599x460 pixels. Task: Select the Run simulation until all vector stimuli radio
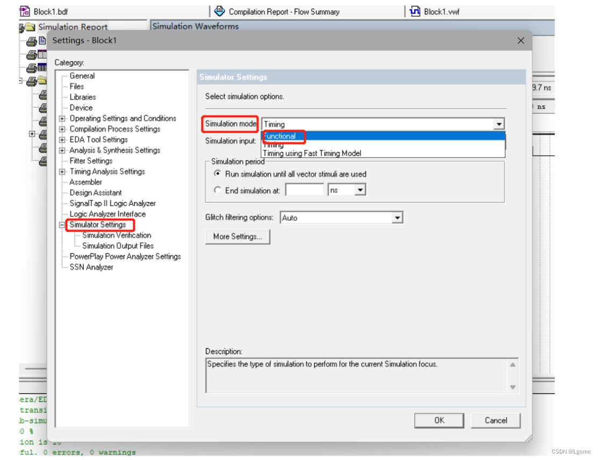tap(218, 174)
